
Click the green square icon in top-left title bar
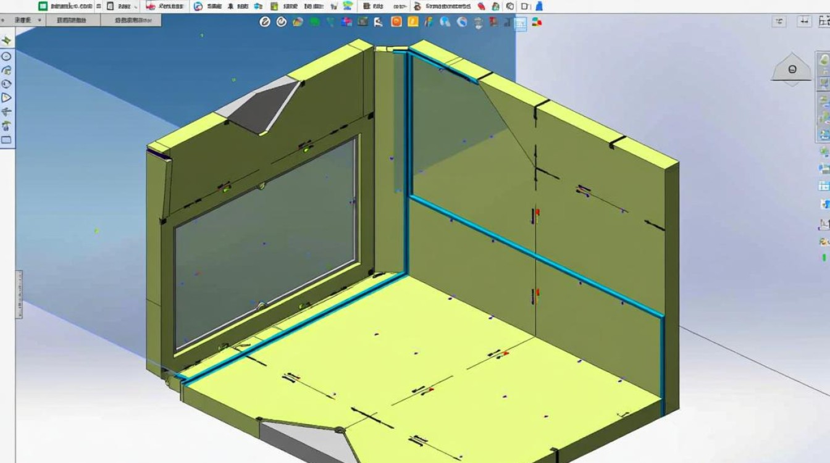pos(43,6)
